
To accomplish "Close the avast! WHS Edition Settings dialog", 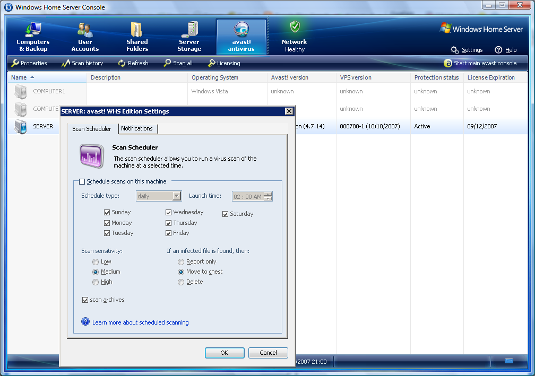I will coord(289,111).
